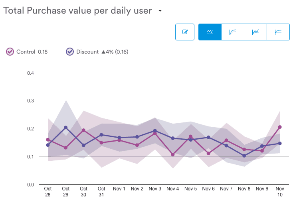Choose the last flattened-curve chart view icon
293x200 pixels.
278,32
